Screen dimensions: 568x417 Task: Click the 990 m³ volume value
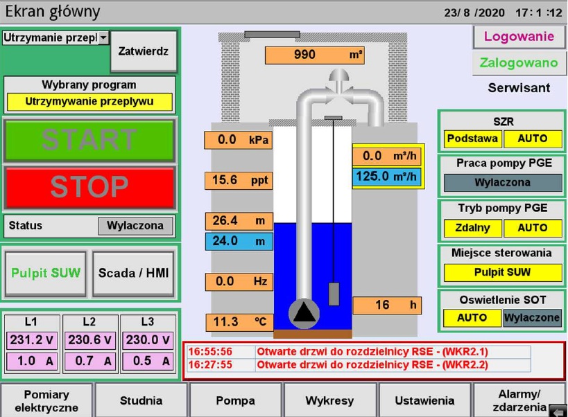[314, 55]
